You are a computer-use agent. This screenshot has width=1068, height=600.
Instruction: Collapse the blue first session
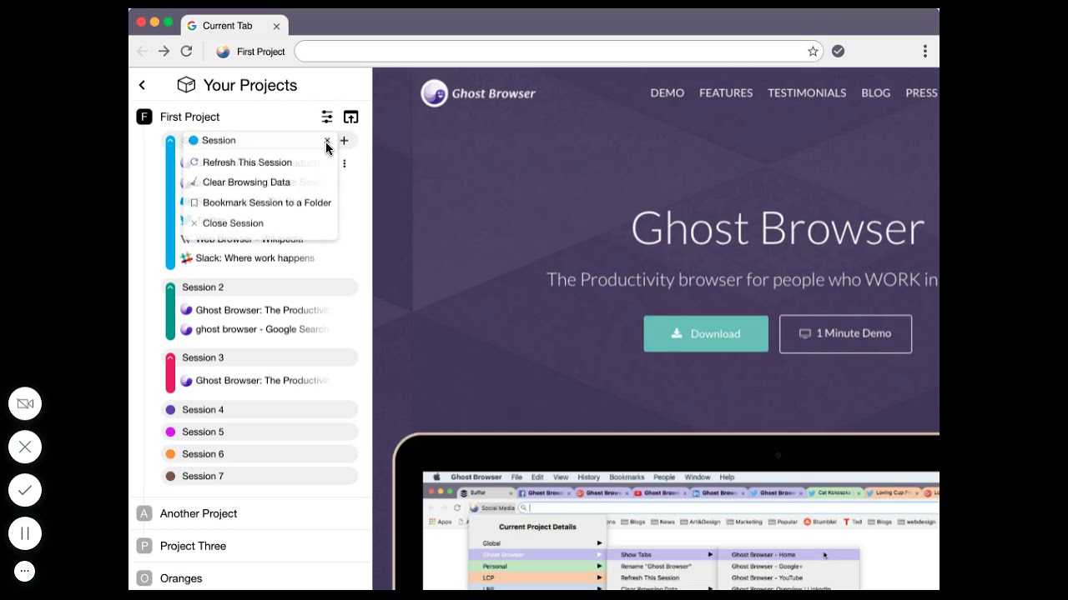coord(170,141)
